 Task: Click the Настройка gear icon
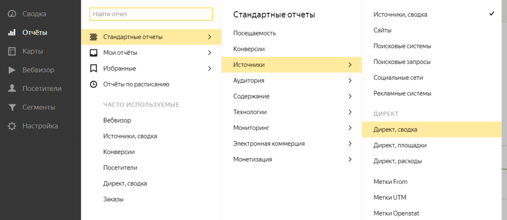(12, 126)
